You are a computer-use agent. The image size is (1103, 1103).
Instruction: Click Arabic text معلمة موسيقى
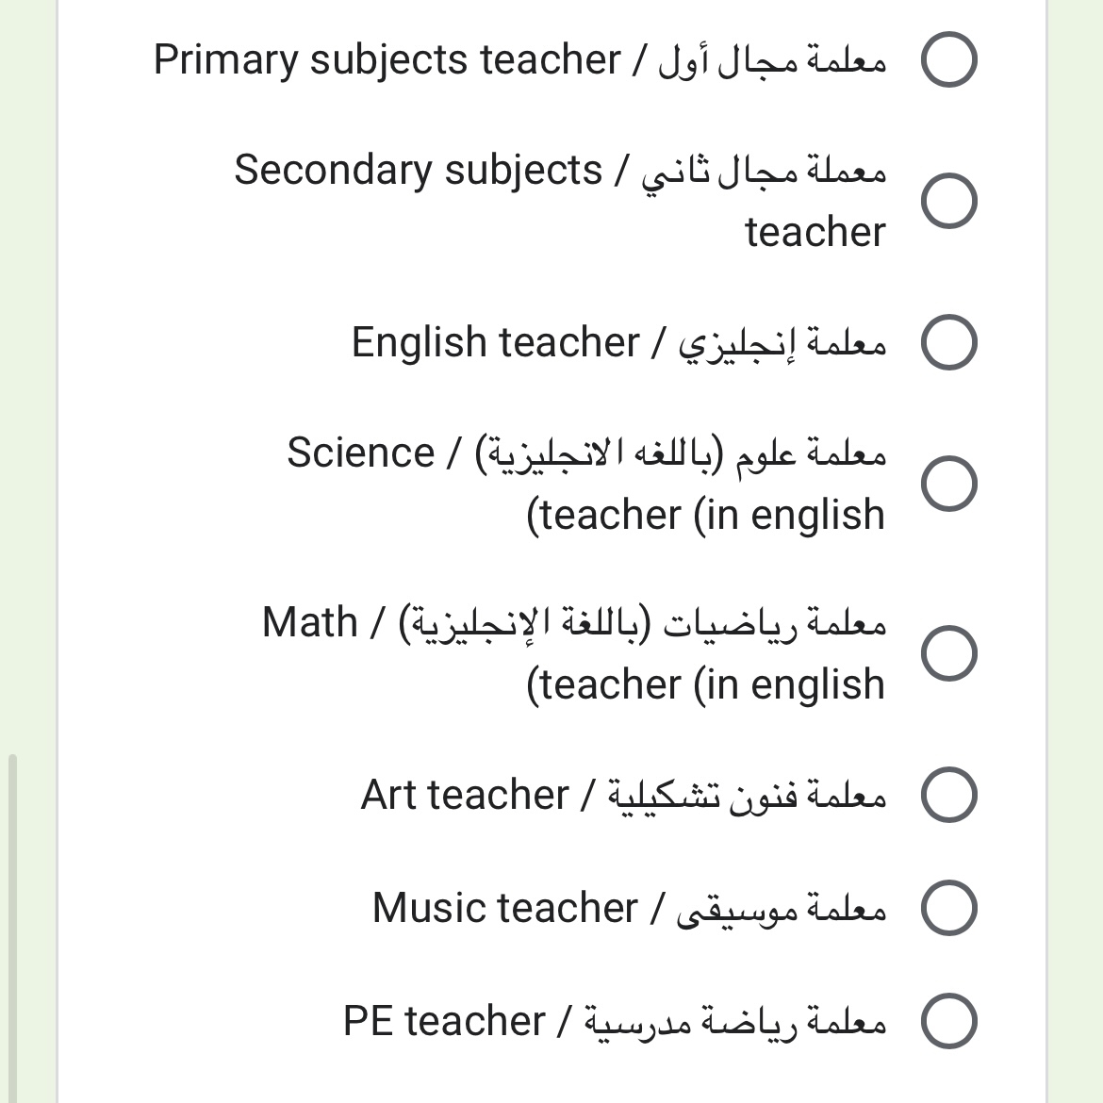pyautogui.click(x=782, y=910)
